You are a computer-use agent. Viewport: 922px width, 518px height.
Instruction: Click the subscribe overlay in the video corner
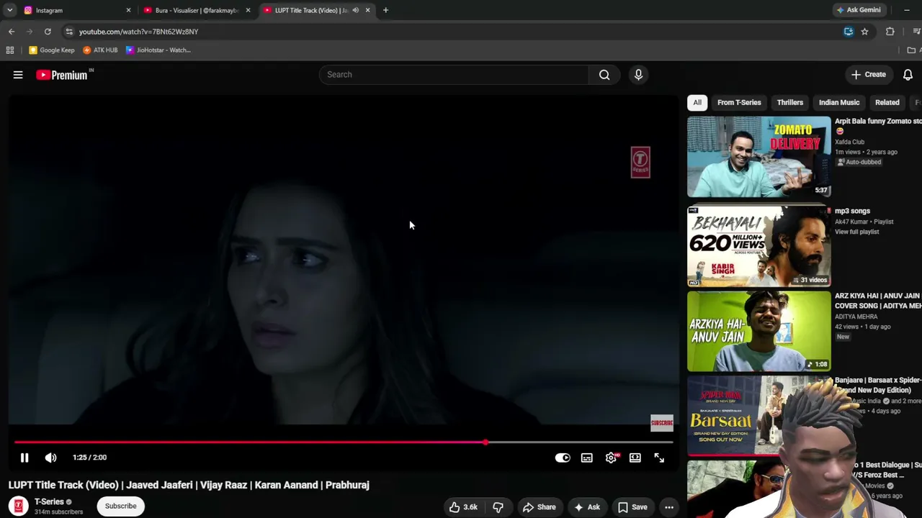click(x=661, y=423)
